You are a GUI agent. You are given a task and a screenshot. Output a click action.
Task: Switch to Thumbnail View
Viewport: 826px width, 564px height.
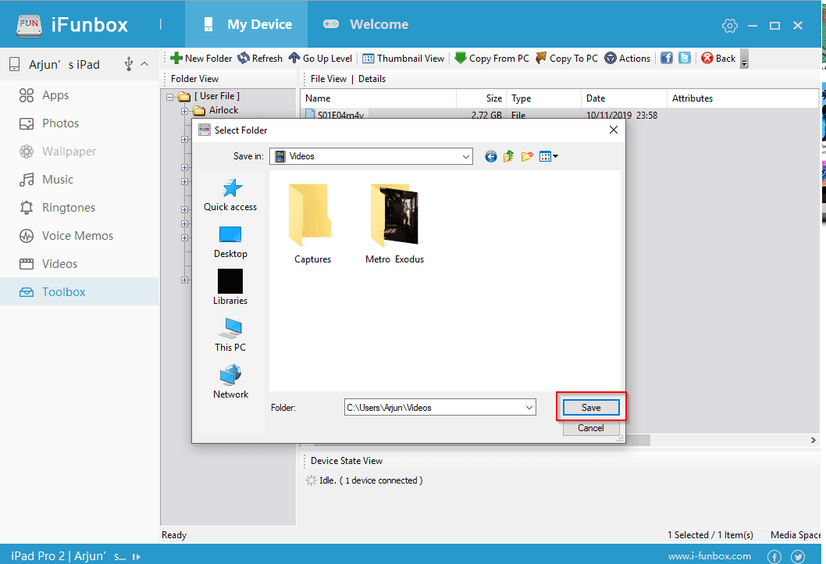[404, 58]
